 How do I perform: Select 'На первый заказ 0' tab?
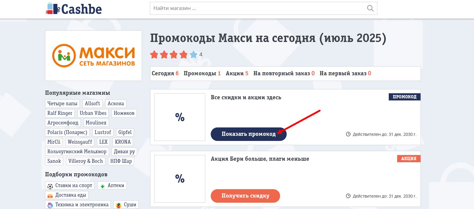[345, 73]
